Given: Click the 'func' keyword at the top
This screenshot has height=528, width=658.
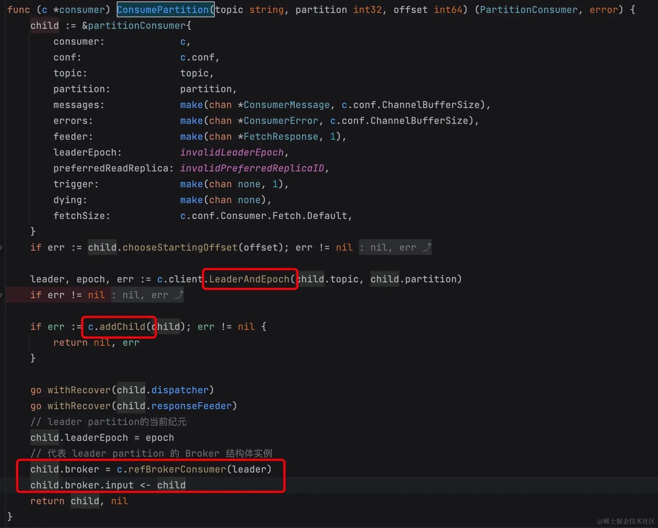Looking at the screenshot, I should tap(18, 10).
